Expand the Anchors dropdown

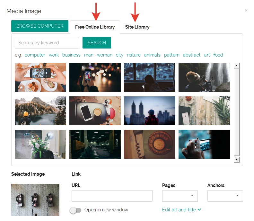click(225, 196)
